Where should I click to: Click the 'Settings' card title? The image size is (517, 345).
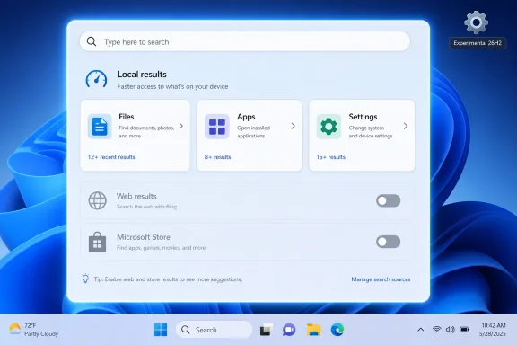pos(363,117)
